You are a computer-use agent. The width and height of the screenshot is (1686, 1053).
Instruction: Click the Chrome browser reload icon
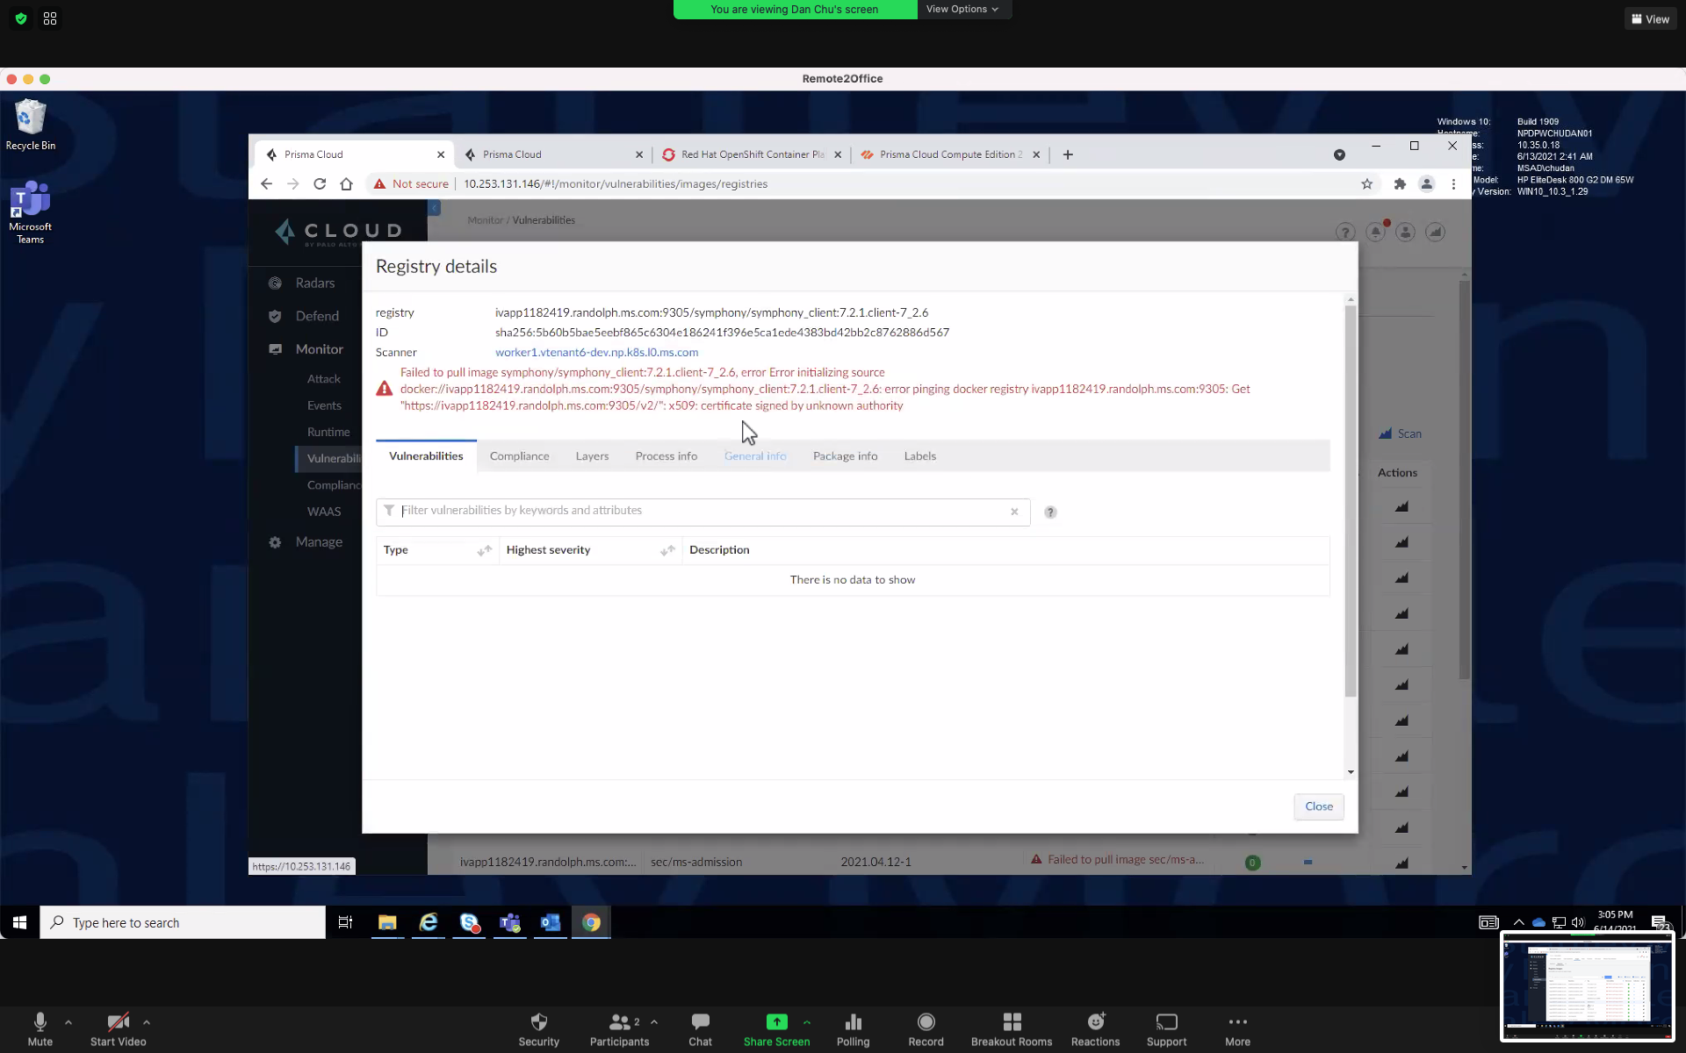320,184
